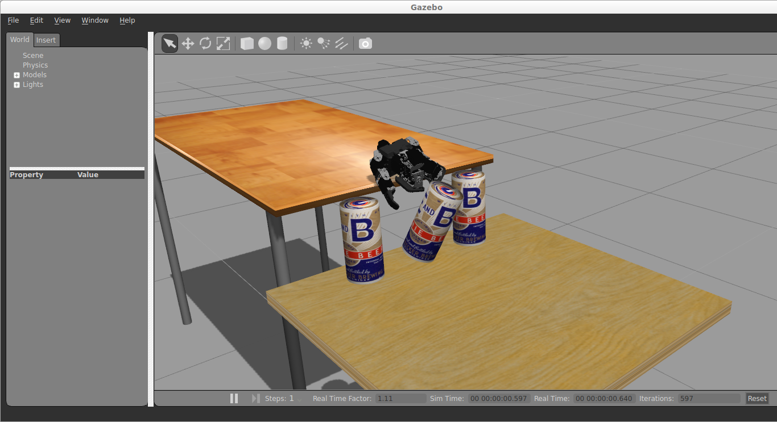Pause the simulation
Viewport: 777px width, 422px height.
(x=234, y=399)
